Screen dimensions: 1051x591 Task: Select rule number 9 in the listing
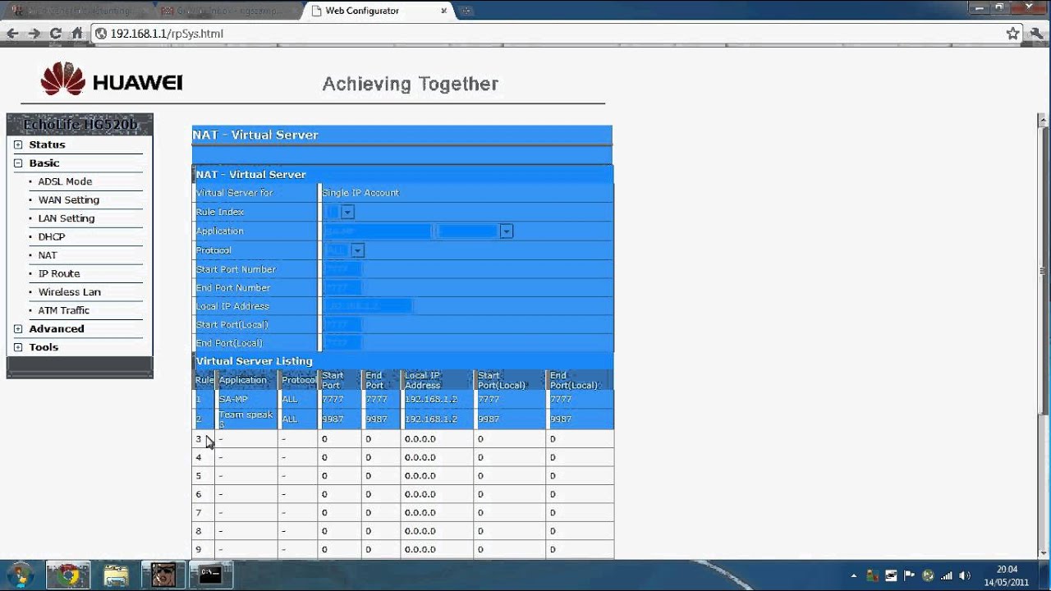coord(199,550)
